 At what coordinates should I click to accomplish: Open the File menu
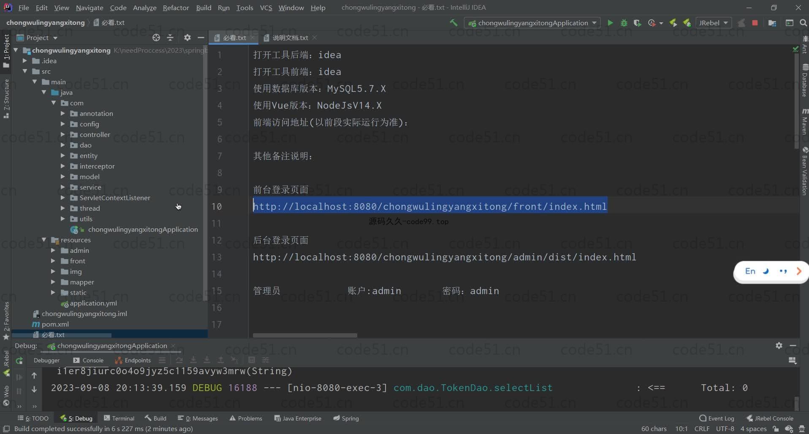pyautogui.click(x=24, y=8)
